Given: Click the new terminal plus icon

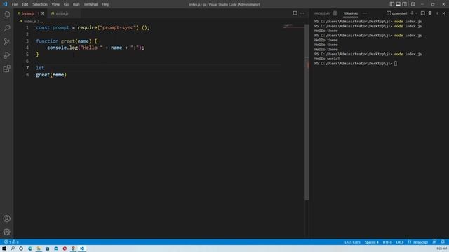Looking at the screenshot, I should pos(412,13).
